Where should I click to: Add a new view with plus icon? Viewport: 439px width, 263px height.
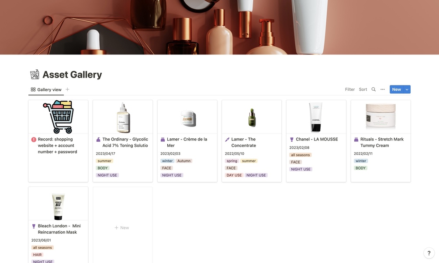tap(67, 89)
